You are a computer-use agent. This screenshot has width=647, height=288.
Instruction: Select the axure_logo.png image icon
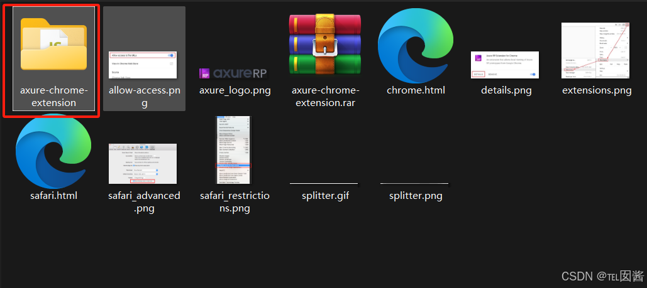(x=233, y=73)
